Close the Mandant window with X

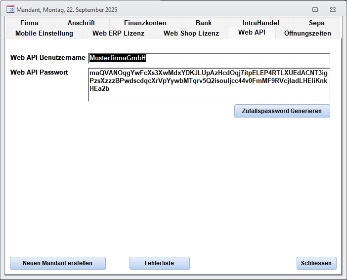click(333, 9)
